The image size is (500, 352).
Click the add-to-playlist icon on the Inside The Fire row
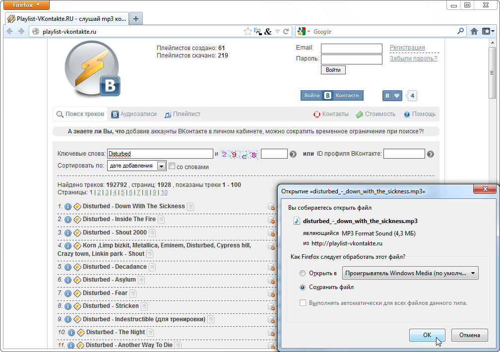click(x=271, y=220)
